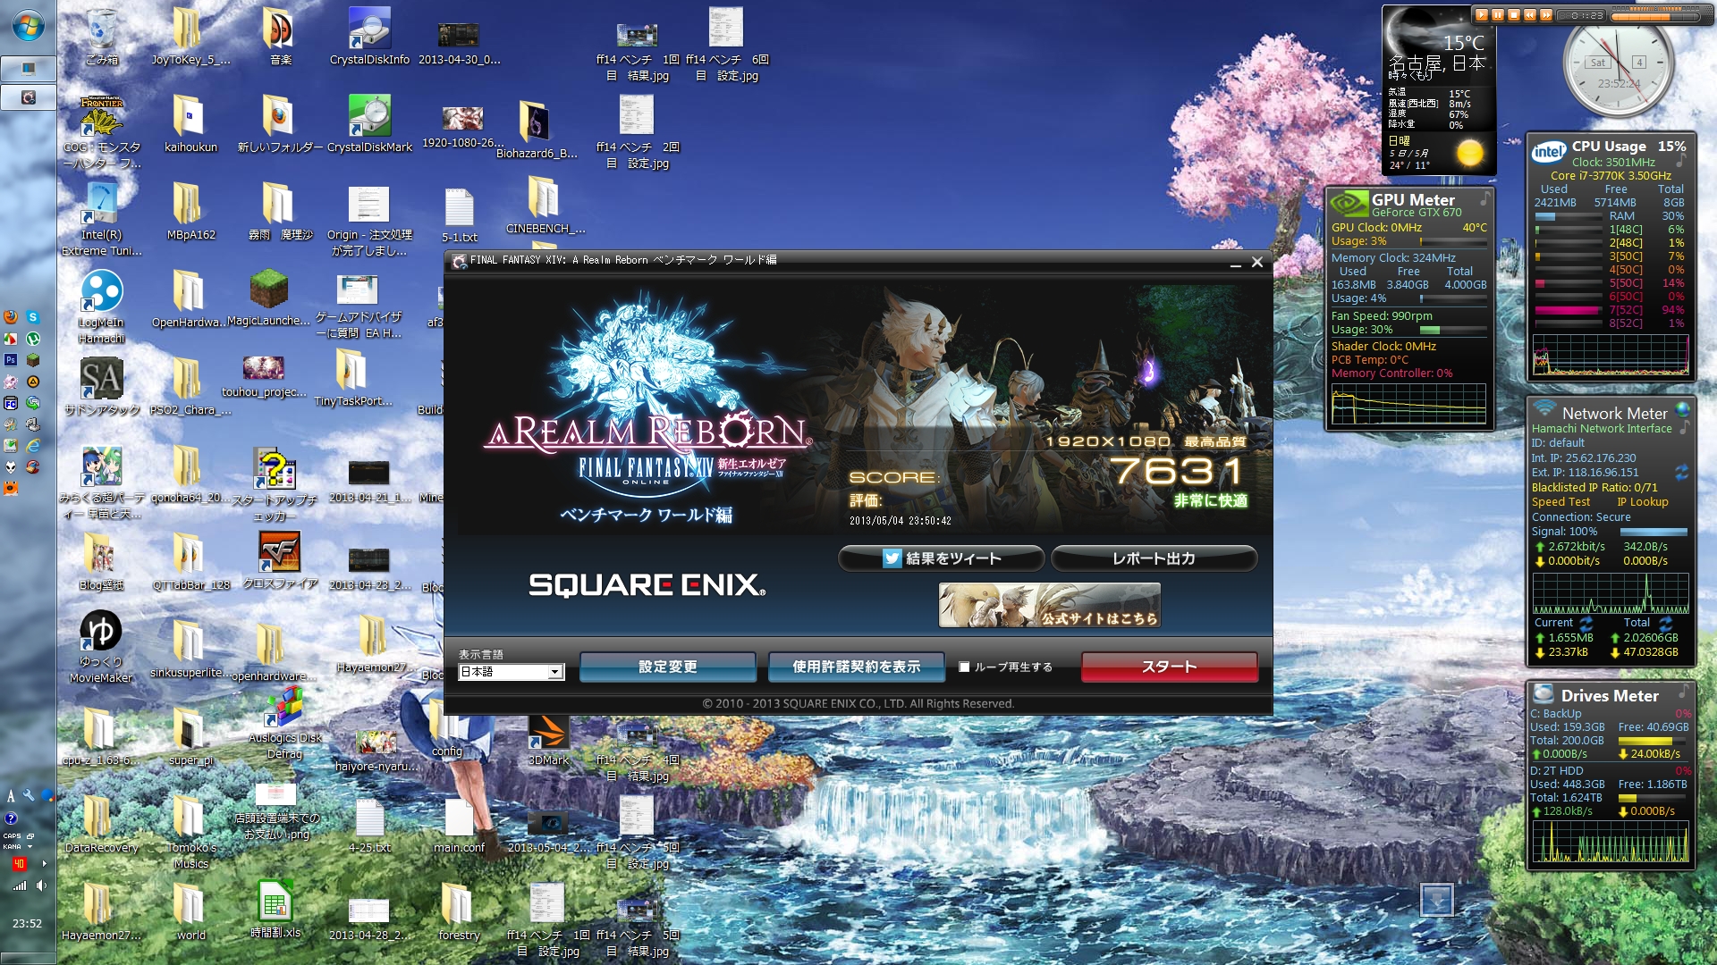Select the CrystalDiskMark desktop icon
This screenshot has height=965, width=1717.
(369, 124)
